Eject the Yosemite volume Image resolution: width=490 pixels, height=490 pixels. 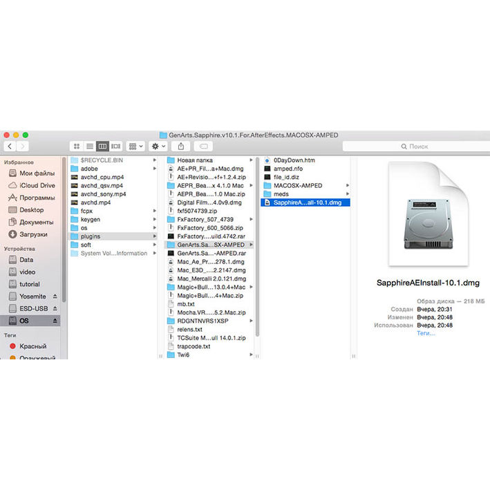(55, 296)
